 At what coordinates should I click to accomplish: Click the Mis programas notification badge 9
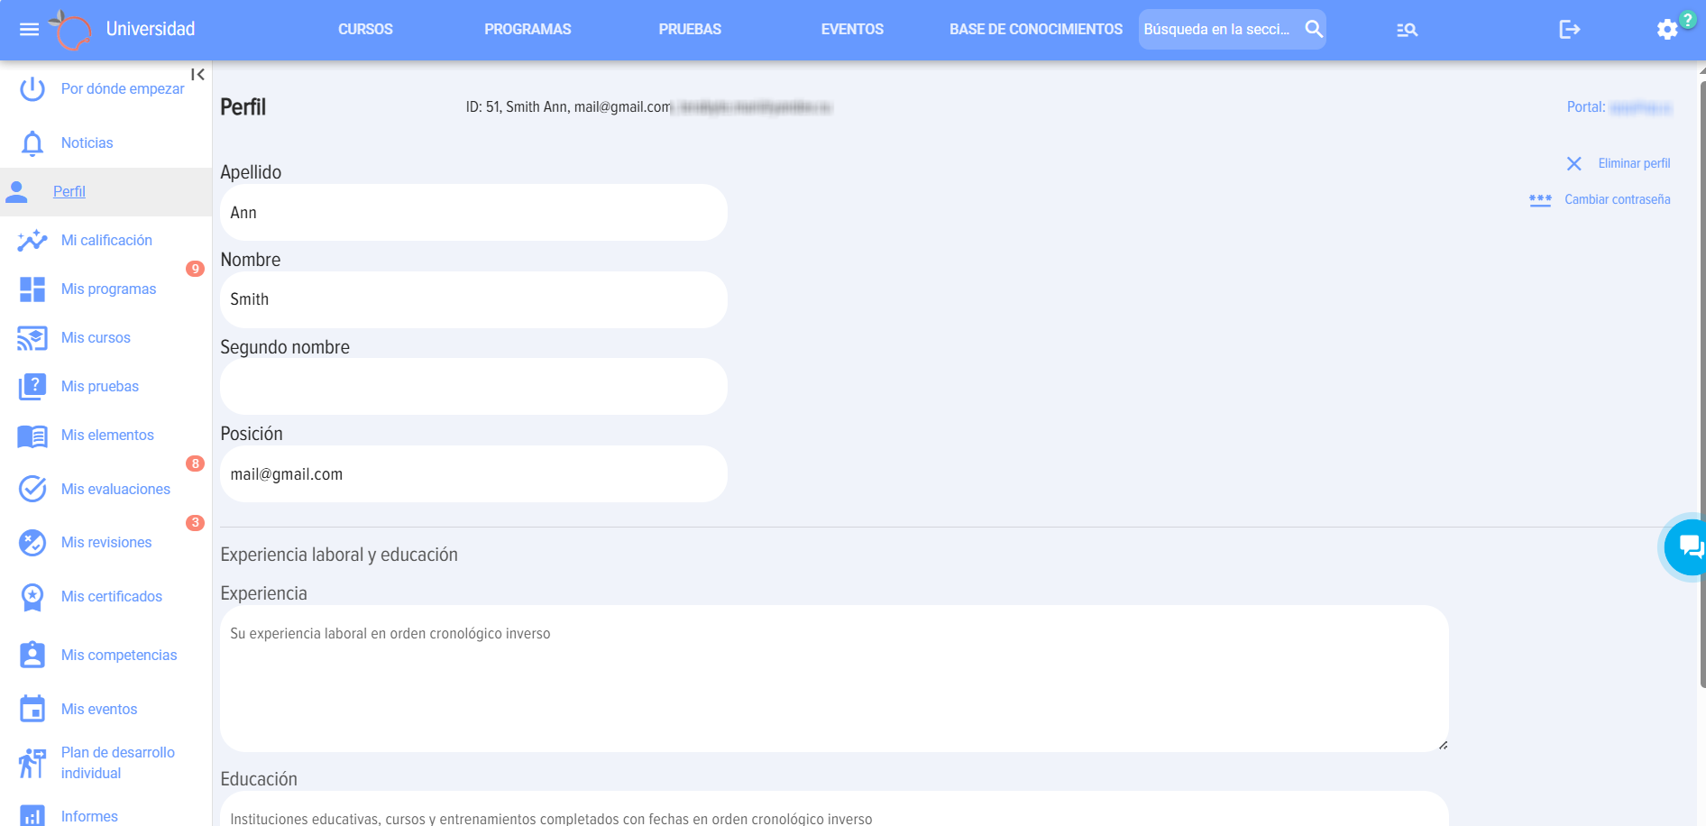tap(195, 269)
